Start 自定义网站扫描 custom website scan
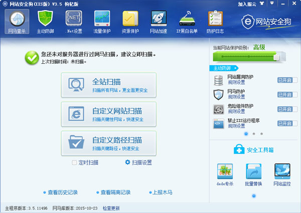Viewport: 301px width, 213px height. (109, 114)
